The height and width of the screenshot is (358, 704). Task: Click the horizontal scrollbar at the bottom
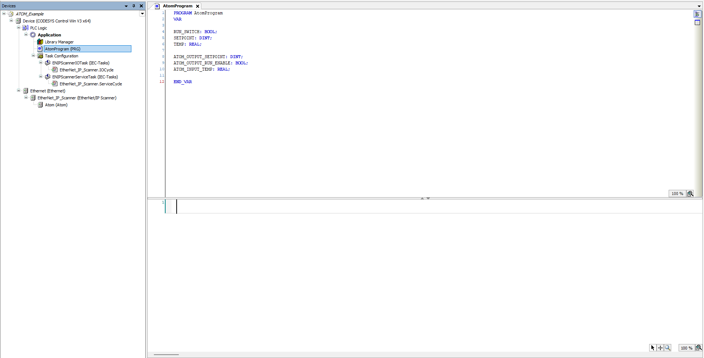click(x=166, y=354)
